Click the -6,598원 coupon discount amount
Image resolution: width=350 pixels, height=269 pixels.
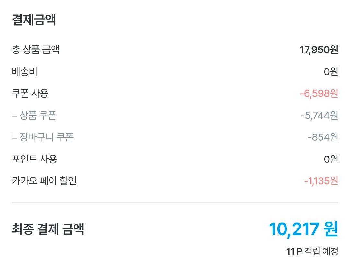319,94
